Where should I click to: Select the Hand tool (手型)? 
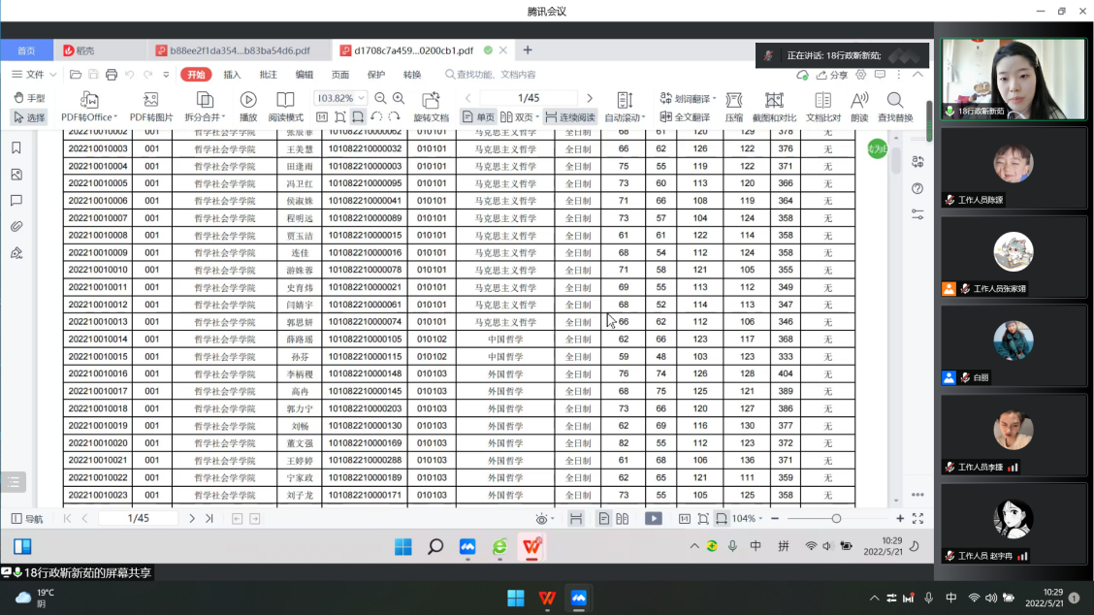point(29,98)
